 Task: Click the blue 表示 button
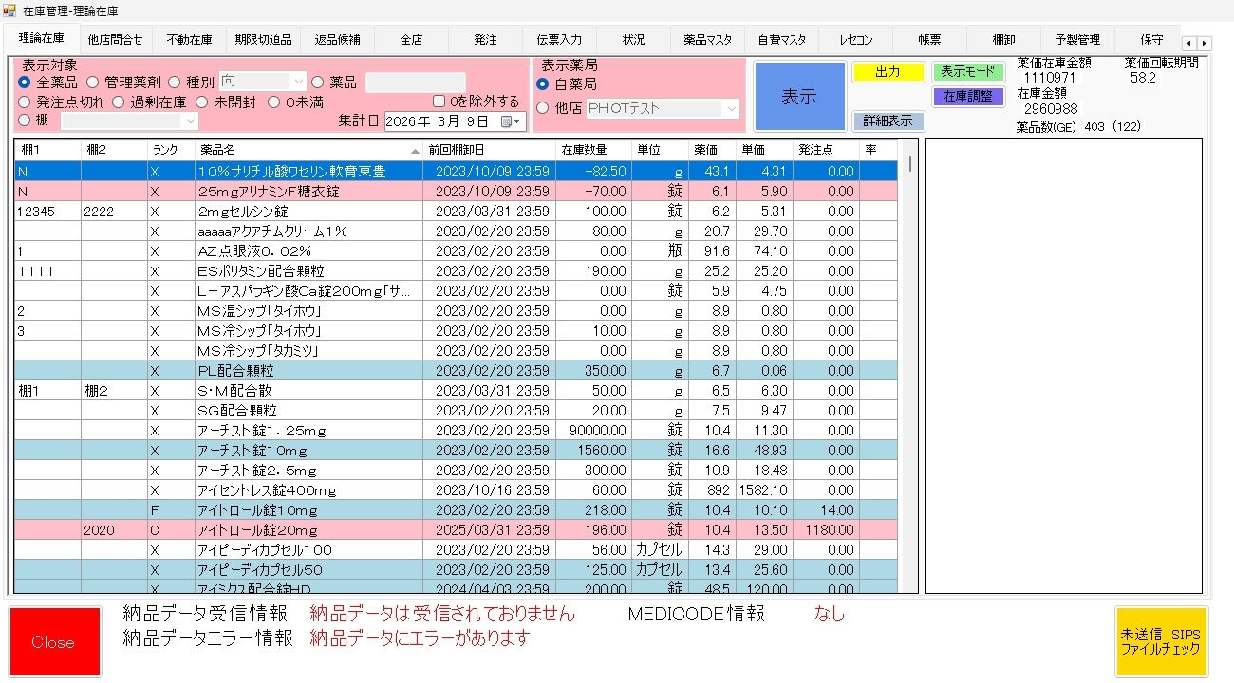click(x=799, y=96)
